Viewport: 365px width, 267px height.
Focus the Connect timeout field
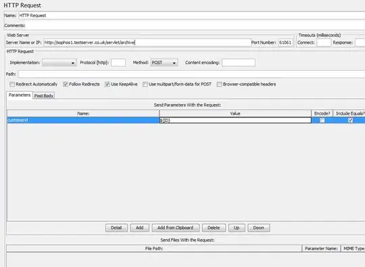tap(324, 42)
